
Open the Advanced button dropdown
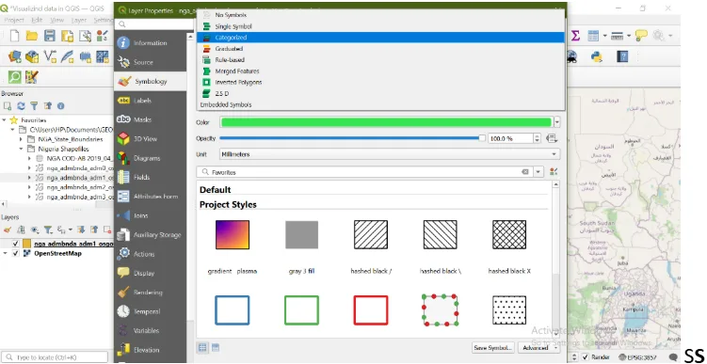pyautogui.click(x=538, y=348)
